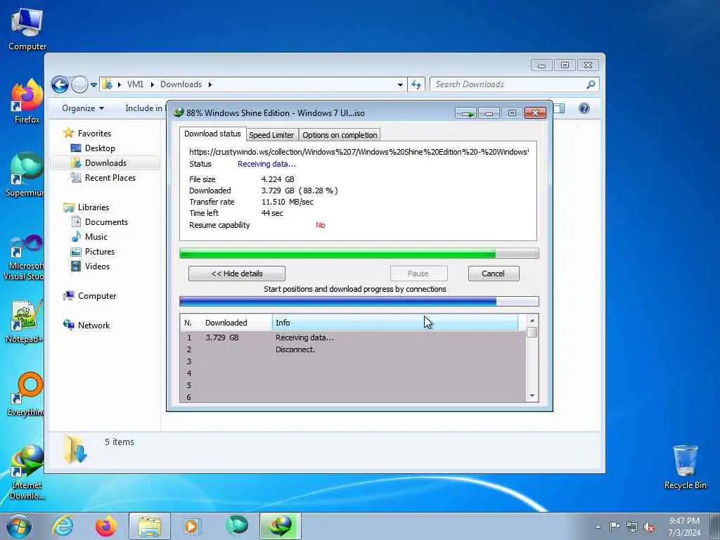720x540 pixels.
Task: Click the Downloaded column header
Action: 236,323
